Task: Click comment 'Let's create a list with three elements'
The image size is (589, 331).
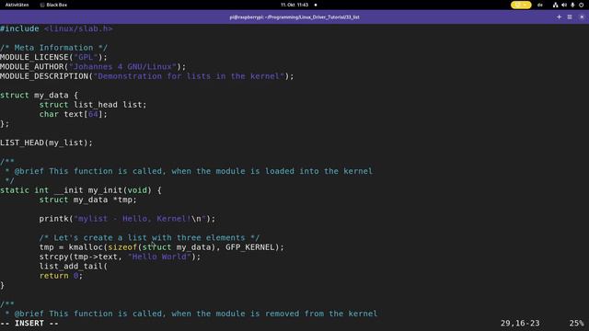Action: [149, 237]
